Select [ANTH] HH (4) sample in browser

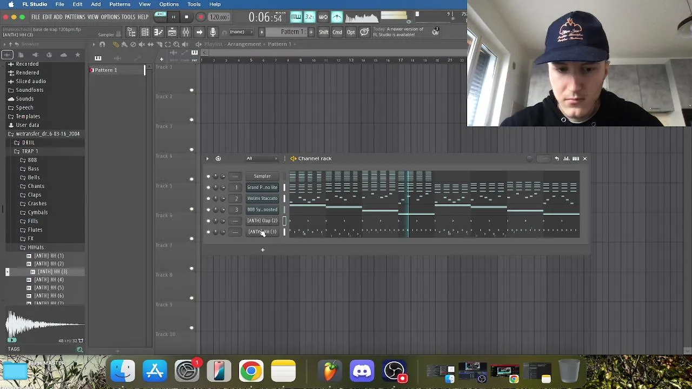(49, 280)
